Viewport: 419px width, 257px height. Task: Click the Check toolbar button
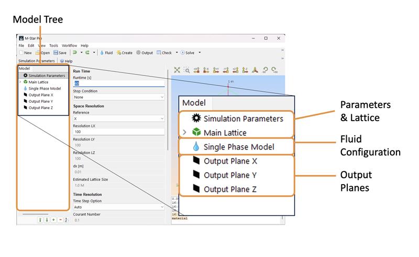[x=164, y=52]
